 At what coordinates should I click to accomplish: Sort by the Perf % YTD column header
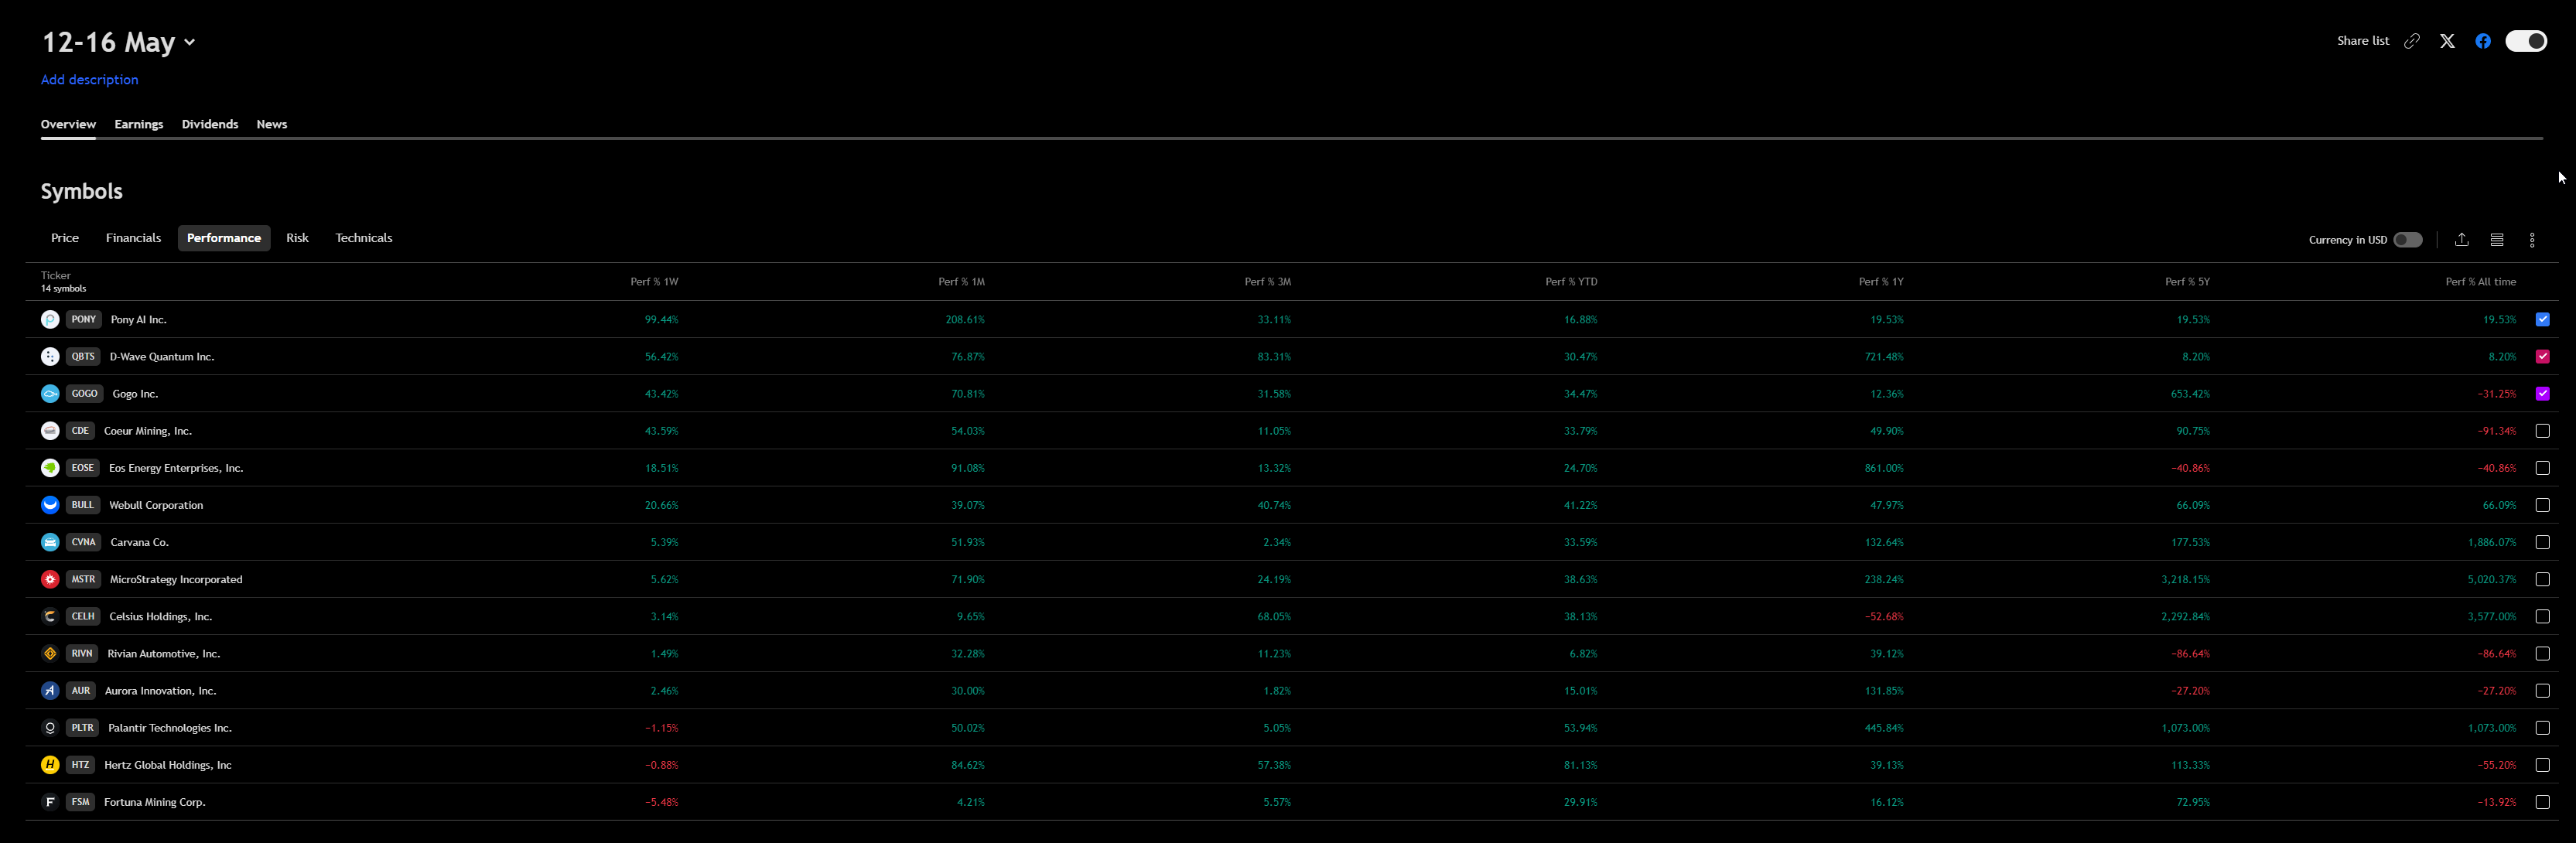click(1571, 282)
